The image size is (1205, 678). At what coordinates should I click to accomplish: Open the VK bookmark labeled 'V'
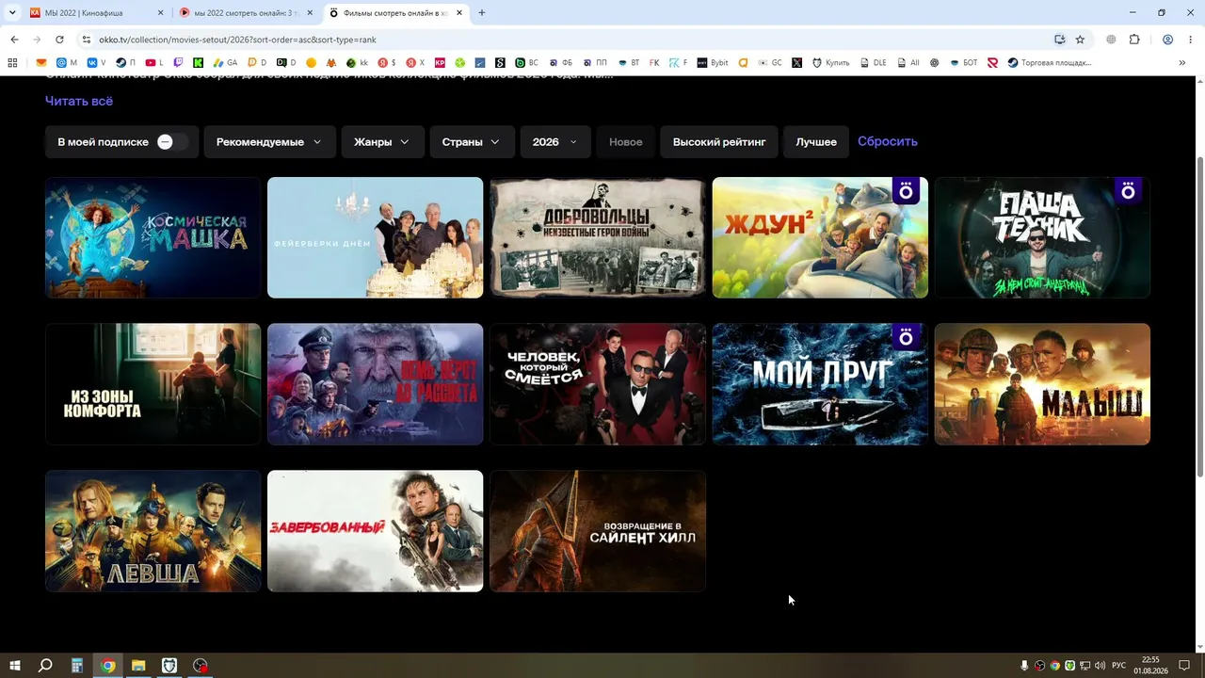tap(98, 63)
